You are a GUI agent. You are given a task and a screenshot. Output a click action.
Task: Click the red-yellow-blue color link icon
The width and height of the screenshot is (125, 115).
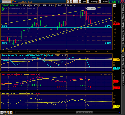coord(15,2)
